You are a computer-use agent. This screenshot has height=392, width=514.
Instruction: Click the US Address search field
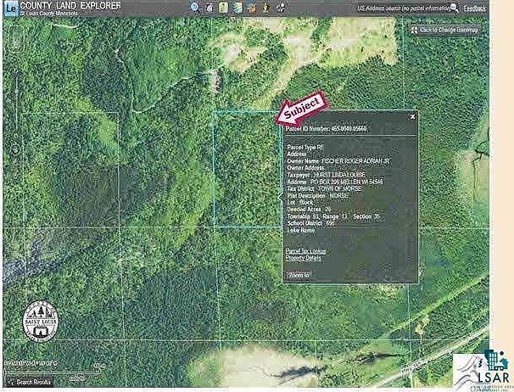[x=405, y=8]
